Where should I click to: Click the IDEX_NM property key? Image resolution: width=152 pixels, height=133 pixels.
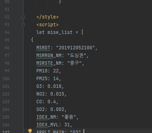click(x=46, y=117)
